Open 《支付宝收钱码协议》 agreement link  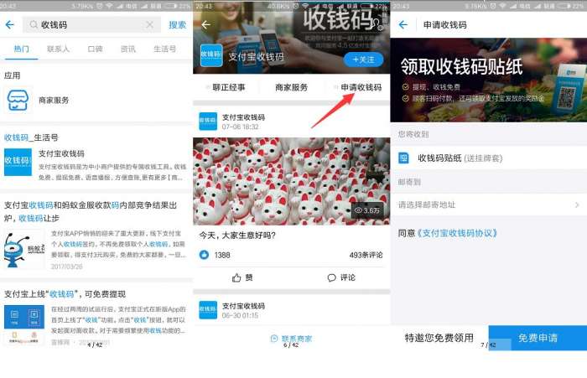point(456,233)
